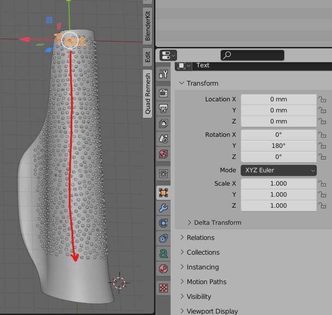Click the Scale Z value field
The image size is (332, 315).
pyautogui.click(x=279, y=205)
